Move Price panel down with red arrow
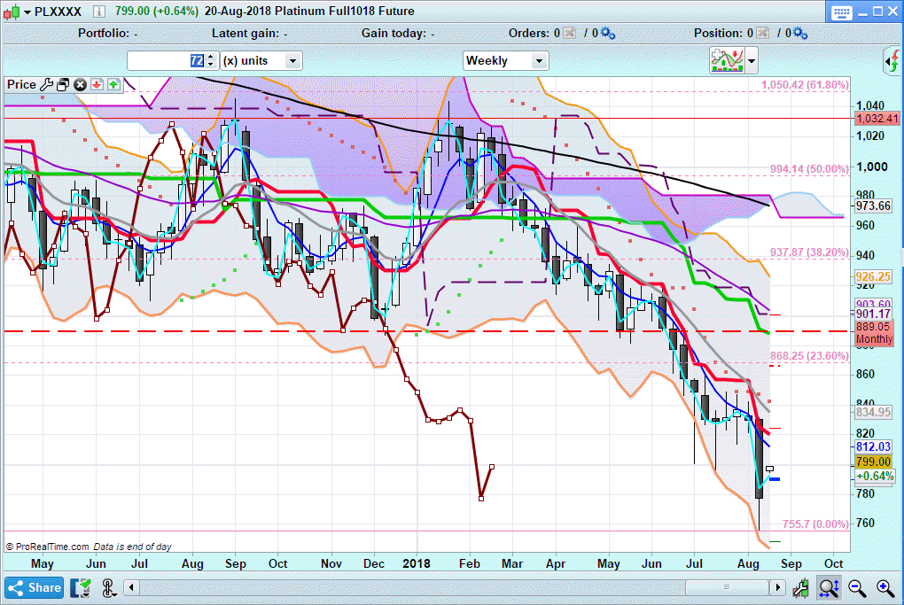 pos(97,85)
